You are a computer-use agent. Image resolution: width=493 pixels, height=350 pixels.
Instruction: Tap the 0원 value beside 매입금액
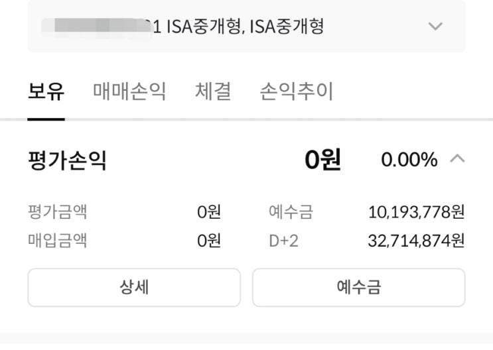208,240
